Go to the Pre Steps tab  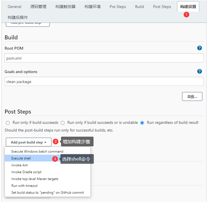point(118,7)
